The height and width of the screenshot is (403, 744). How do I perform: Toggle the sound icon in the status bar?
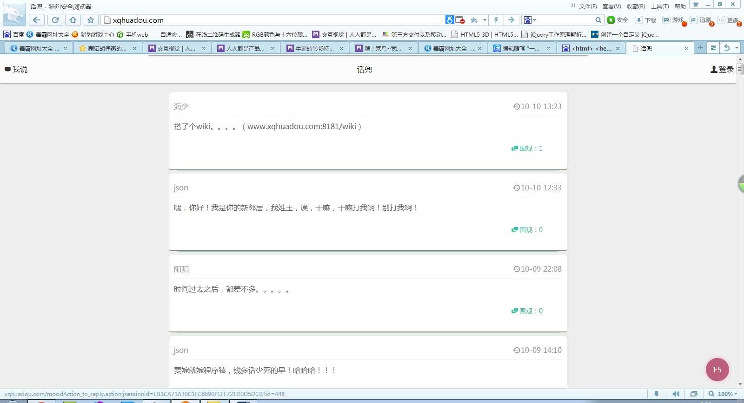[676, 394]
